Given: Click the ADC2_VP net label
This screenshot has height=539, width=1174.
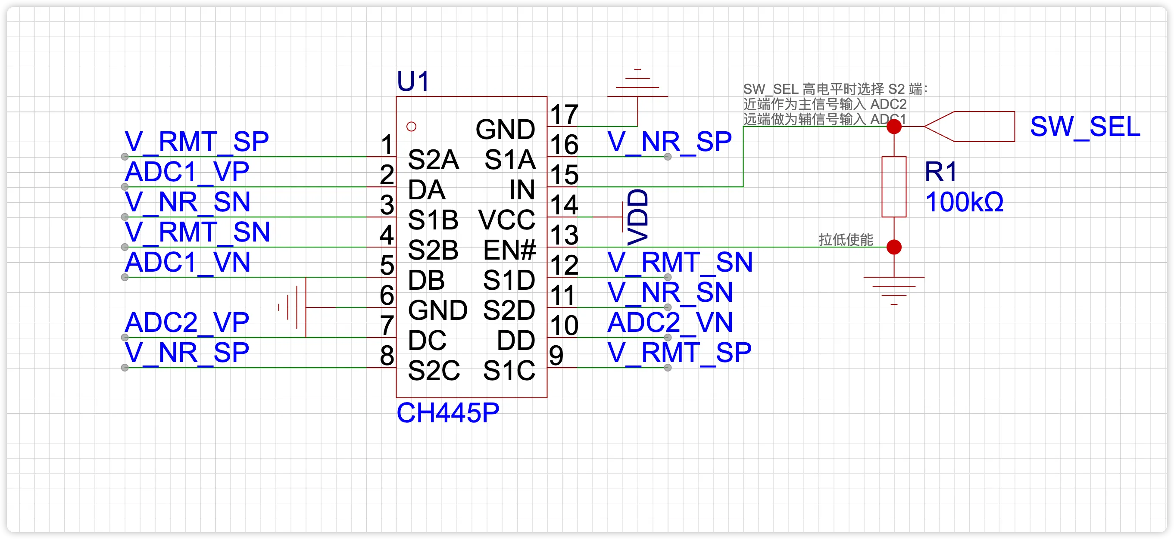Looking at the screenshot, I should pyautogui.click(x=187, y=322).
